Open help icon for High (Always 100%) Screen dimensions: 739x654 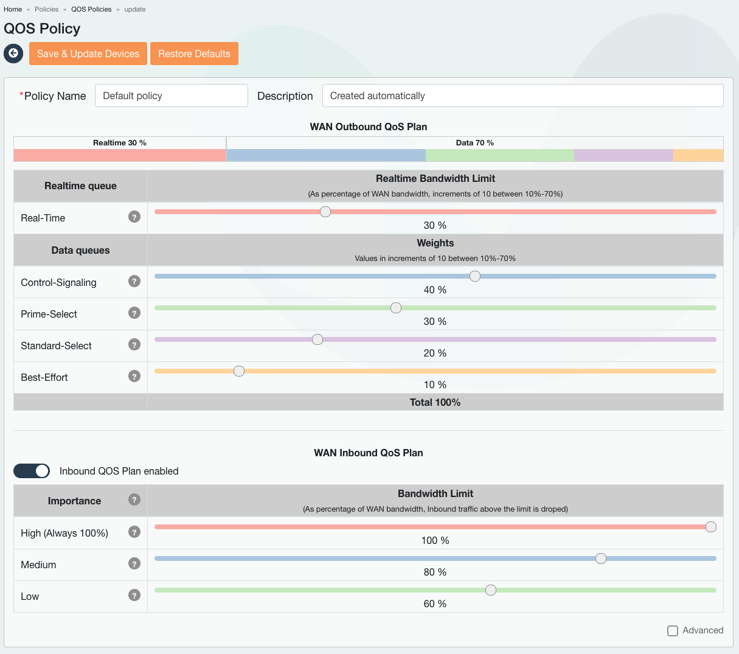[x=134, y=532]
